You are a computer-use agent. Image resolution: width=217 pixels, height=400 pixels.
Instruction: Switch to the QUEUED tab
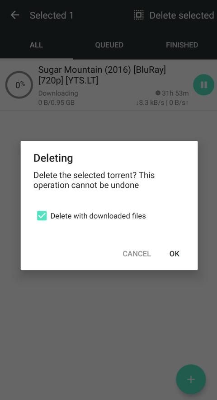click(x=109, y=45)
